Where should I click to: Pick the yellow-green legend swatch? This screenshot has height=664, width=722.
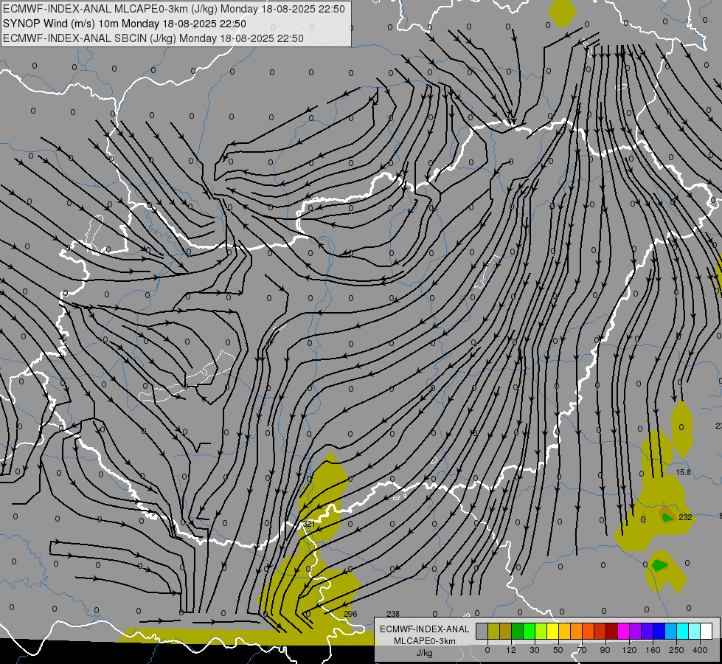(x=541, y=631)
